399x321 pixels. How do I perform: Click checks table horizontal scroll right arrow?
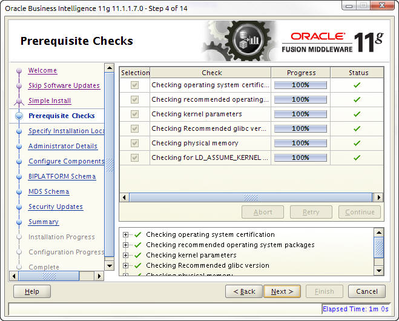pyautogui.click(x=379, y=197)
